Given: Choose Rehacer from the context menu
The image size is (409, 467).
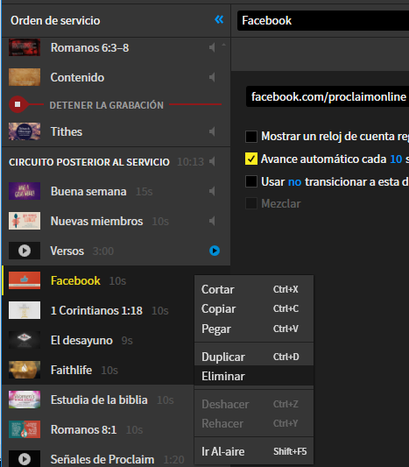Looking at the screenshot, I should [254, 423].
